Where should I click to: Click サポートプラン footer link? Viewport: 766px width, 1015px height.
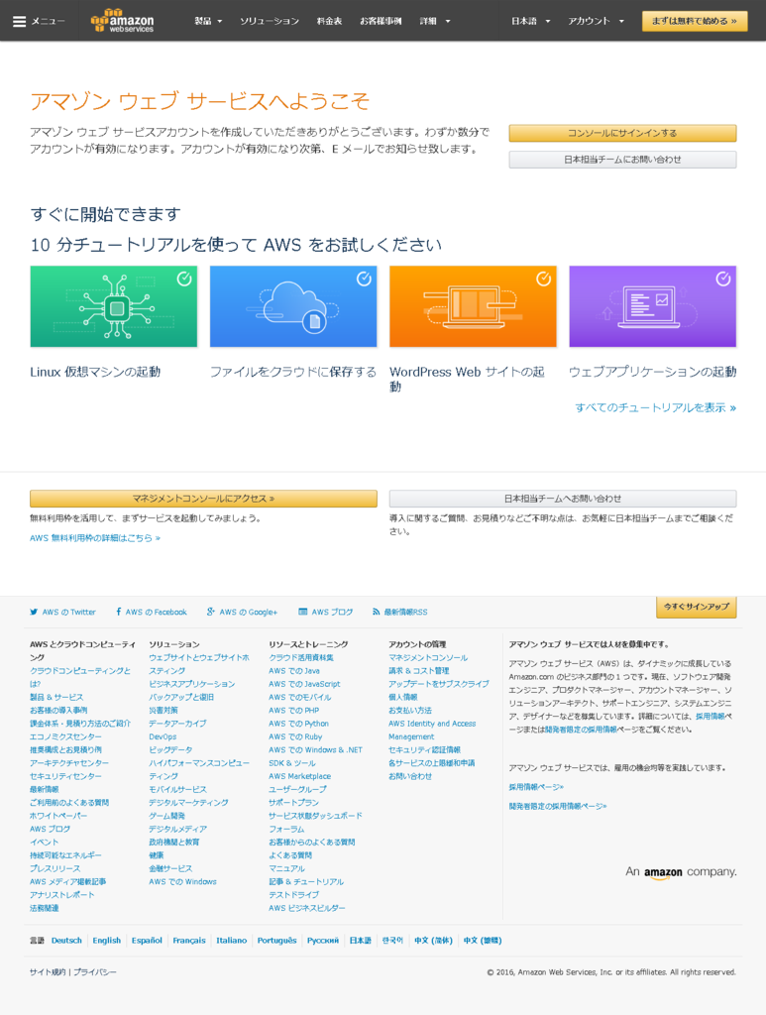pyautogui.click(x=293, y=803)
